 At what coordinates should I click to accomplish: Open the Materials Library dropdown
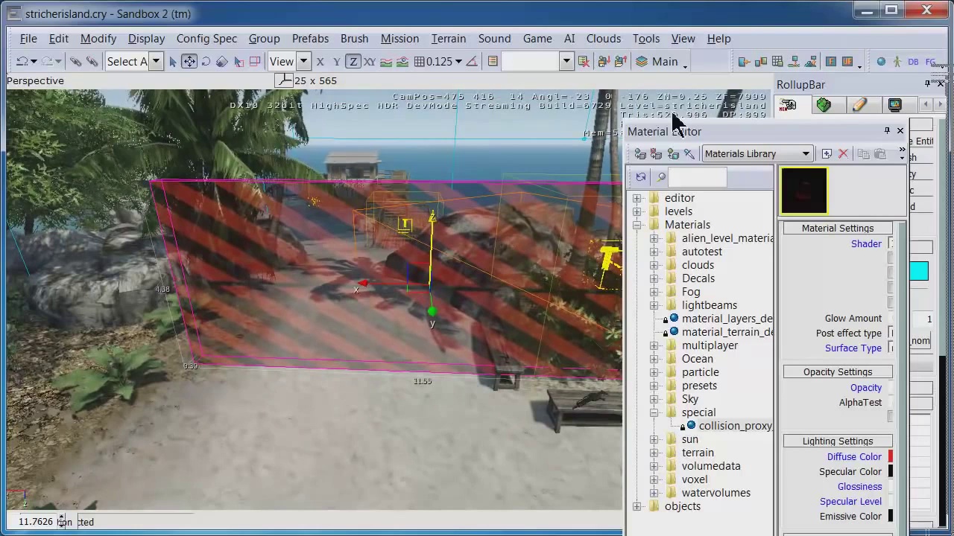point(805,154)
